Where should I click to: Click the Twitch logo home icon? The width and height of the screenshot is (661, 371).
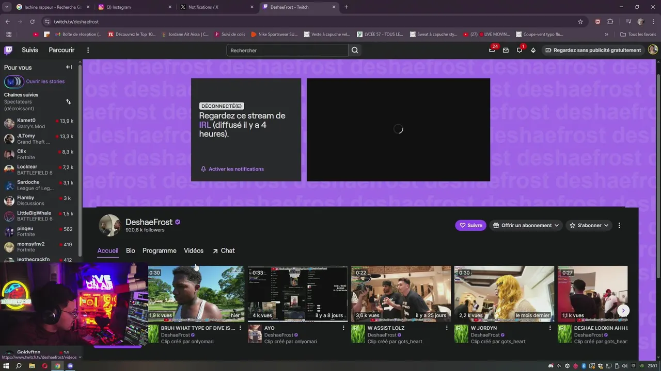[8, 50]
